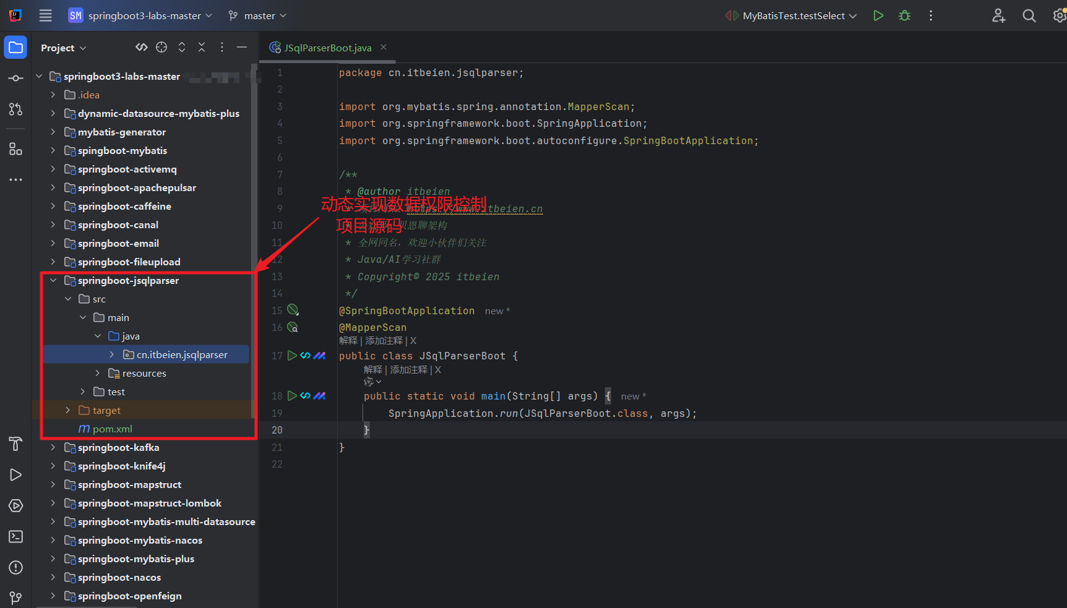Open IDE settings gear

tap(1059, 15)
